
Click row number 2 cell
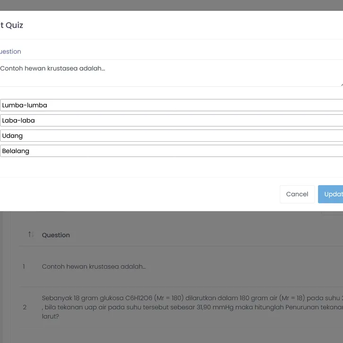[x=25, y=307]
